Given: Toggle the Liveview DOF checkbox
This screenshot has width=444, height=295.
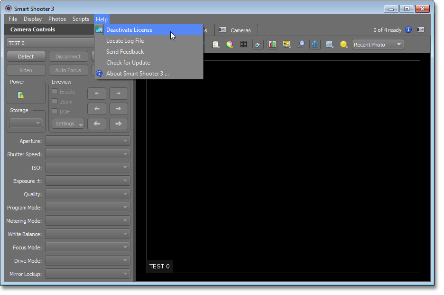Looking at the screenshot, I should tap(55, 112).
